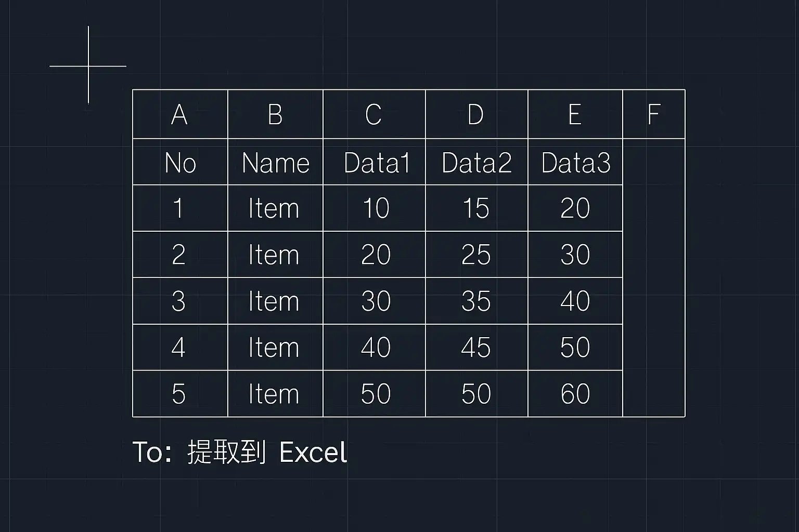Click Data2 value 15 in row 1

476,208
